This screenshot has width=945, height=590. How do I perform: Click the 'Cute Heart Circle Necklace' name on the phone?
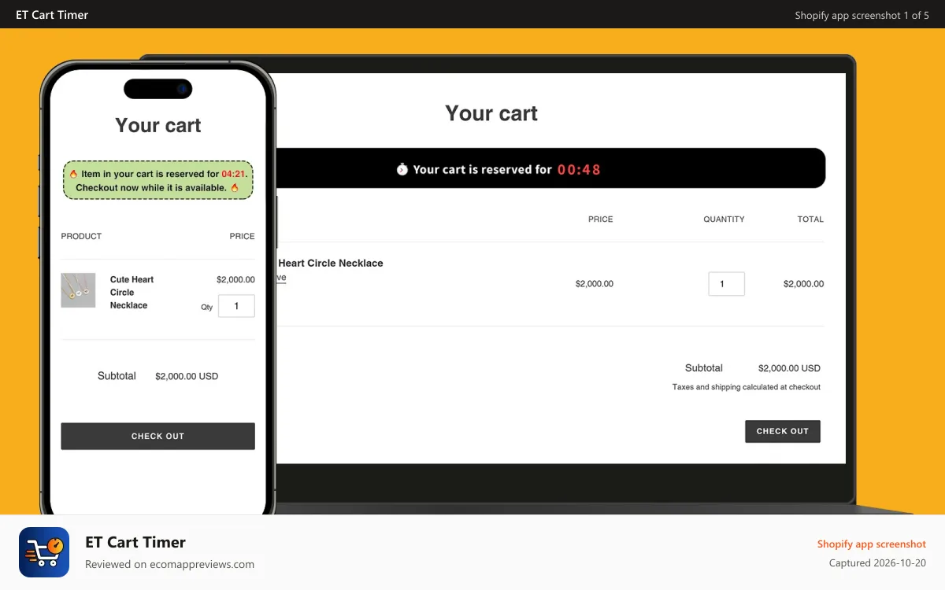pyautogui.click(x=132, y=292)
